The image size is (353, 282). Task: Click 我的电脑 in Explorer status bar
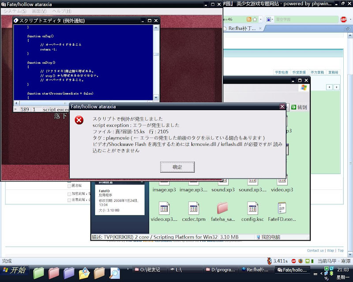[268, 237]
